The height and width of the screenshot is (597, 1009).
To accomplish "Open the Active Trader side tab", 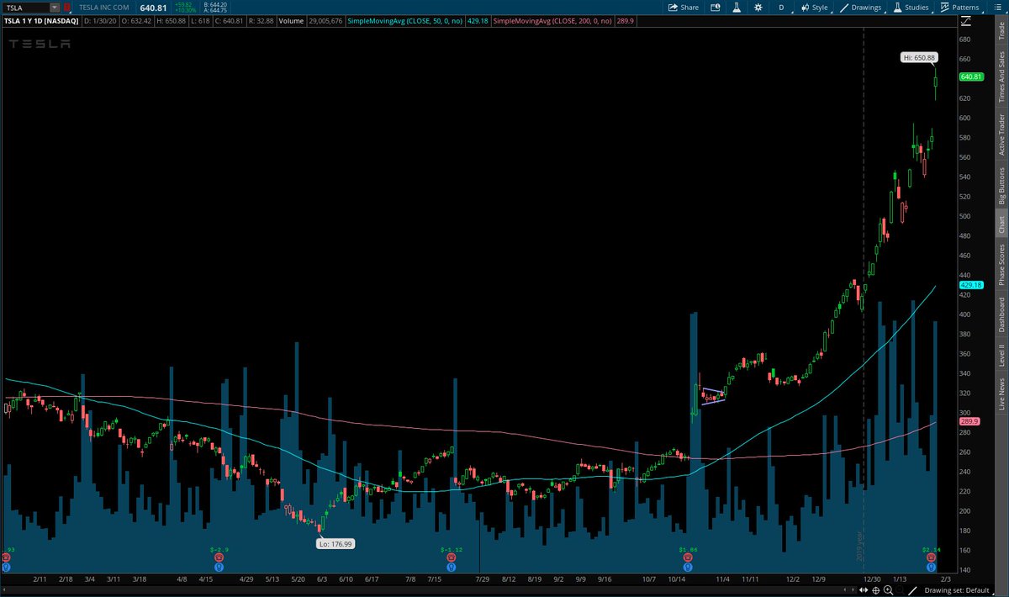I will pyautogui.click(x=1001, y=134).
